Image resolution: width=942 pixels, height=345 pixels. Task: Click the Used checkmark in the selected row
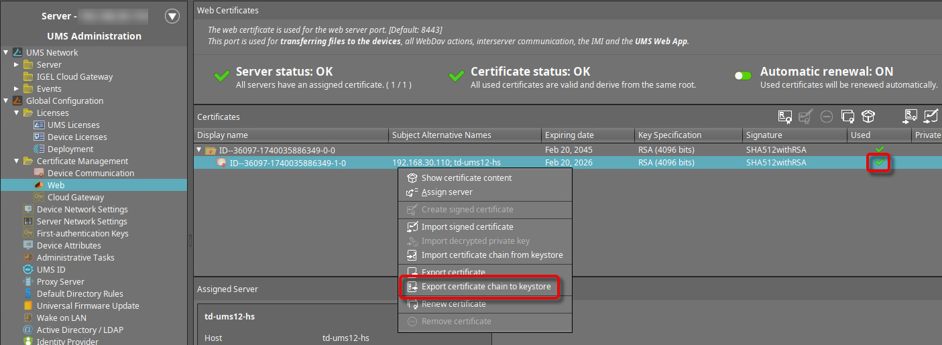click(x=879, y=163)
